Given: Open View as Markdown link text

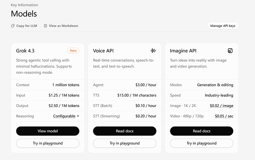Looking at the screenshot, I should click(x=64, y=26).
